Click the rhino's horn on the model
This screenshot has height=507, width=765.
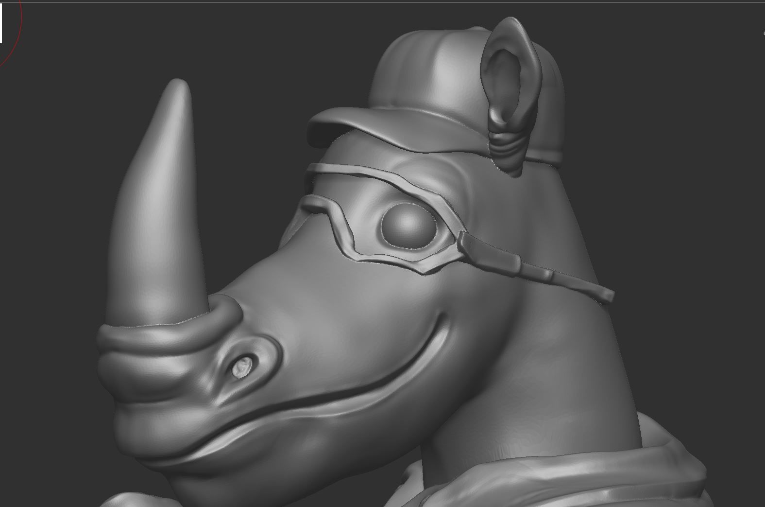point(155,204)
